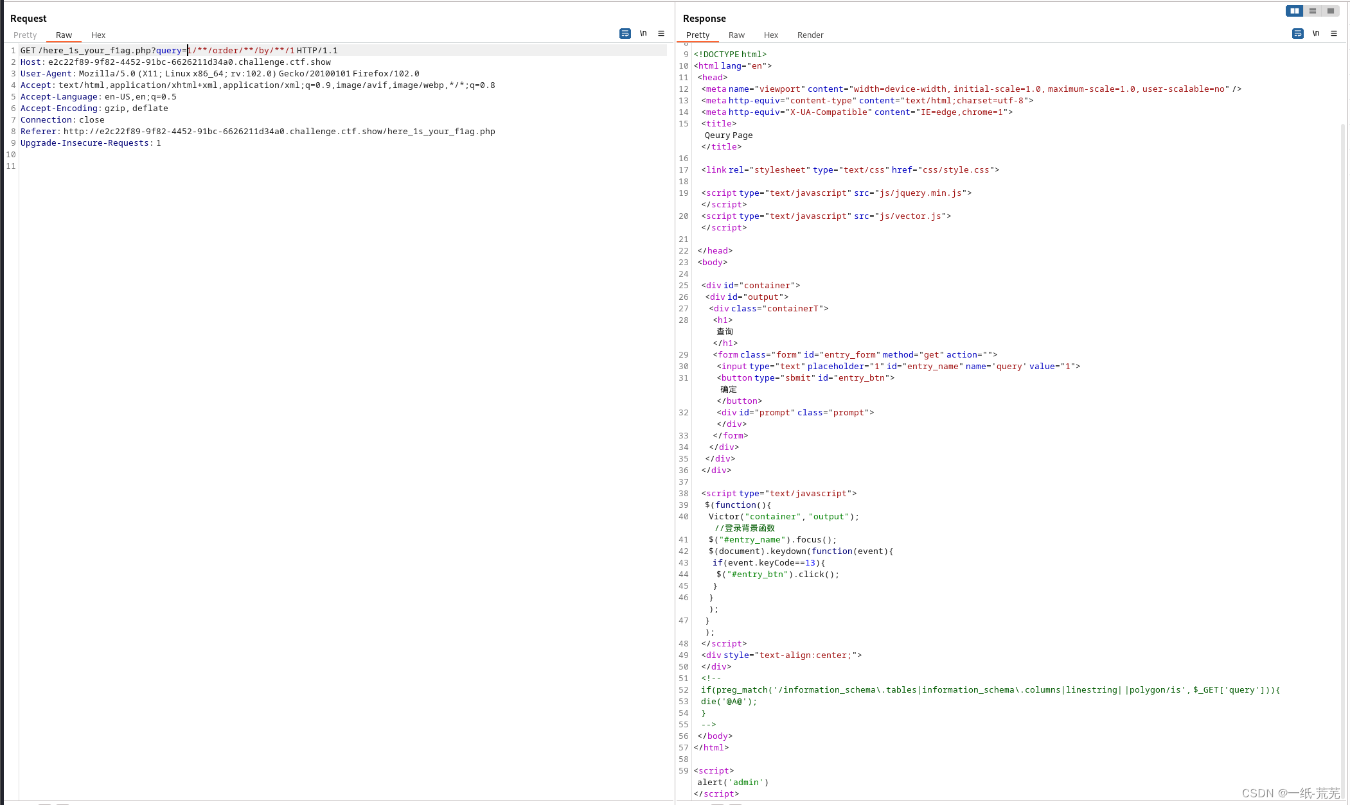The image size is (1350, 805).
Task: Click the die('@A@') line
Action: (729, 702)
